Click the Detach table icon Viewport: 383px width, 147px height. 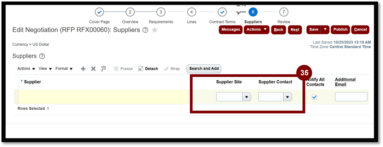(140, 69)
